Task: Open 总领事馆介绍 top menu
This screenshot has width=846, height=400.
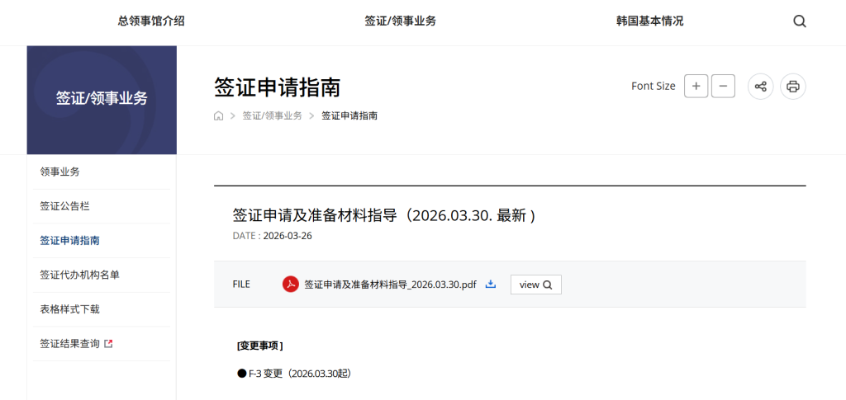Action: [151, 21]
